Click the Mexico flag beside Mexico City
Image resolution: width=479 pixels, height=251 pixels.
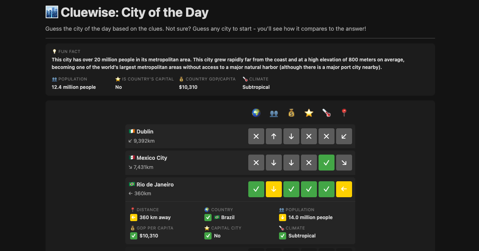(x=133, y=157)
